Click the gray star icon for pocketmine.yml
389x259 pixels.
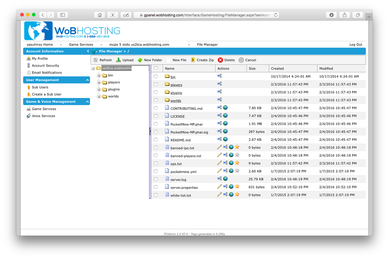pyautogui.click(x=237, y=171)
